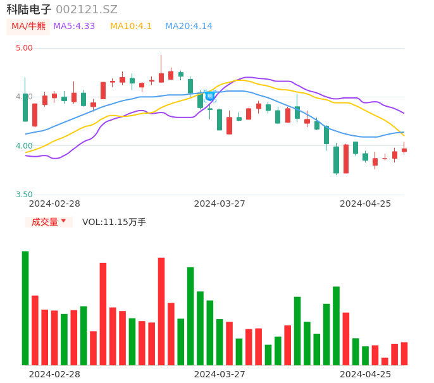
Task: Click the red arrow beside 成交量
Action: point(63,221)
